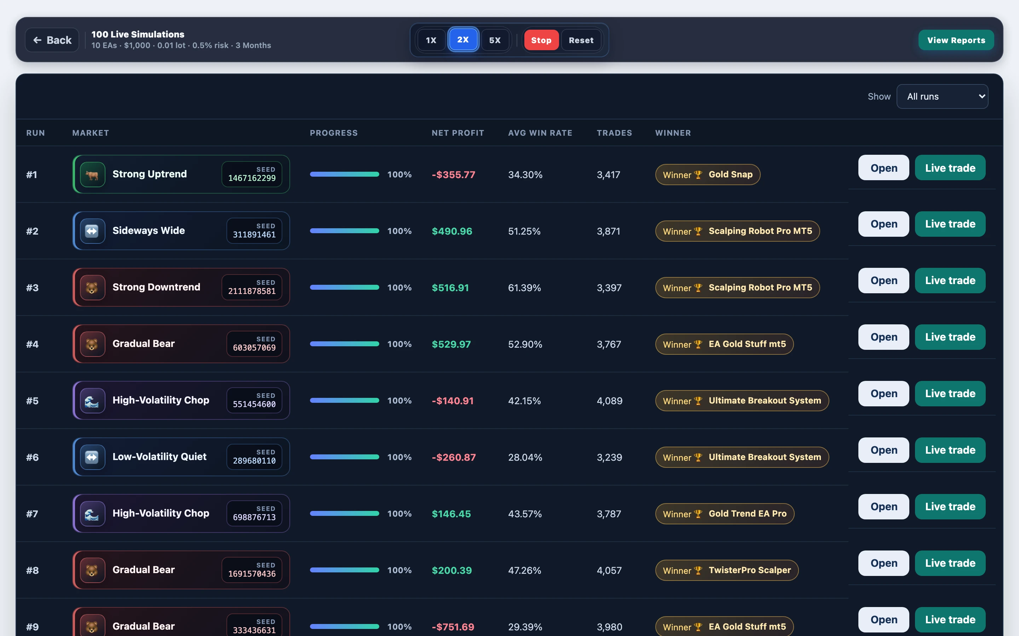
Task: Click Avg Win Rate column header
Action: (540, 133)
